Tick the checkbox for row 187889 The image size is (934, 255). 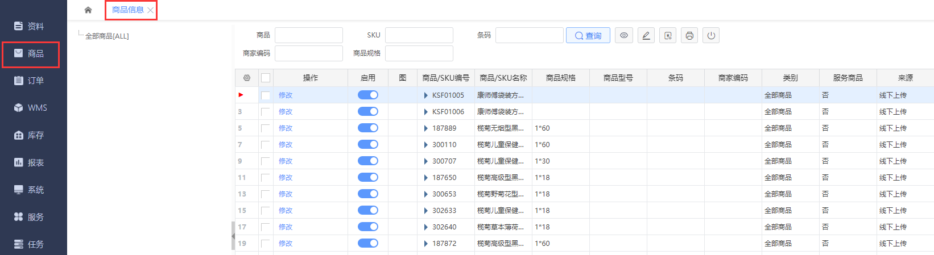(x=266, y=128)
